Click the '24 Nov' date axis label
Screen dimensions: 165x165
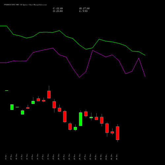coord(69,157)
